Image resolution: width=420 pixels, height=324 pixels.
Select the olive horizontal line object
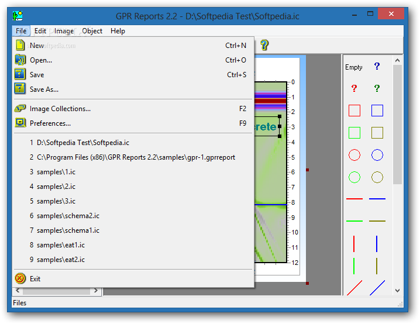tap(377, 221)
